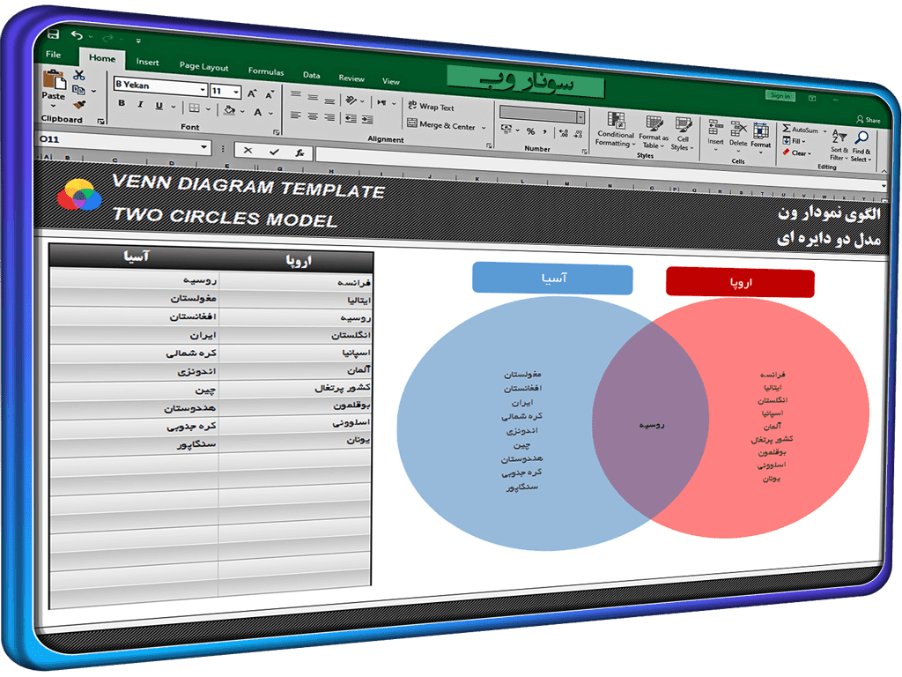Image resolution: width=902 pixels, height=677 pixels.
Task: Switch to the View tab
Action: pyautogui.click(x=390, y=82)
